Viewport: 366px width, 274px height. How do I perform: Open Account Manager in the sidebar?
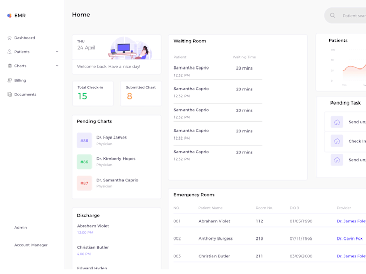click(31, 245)
